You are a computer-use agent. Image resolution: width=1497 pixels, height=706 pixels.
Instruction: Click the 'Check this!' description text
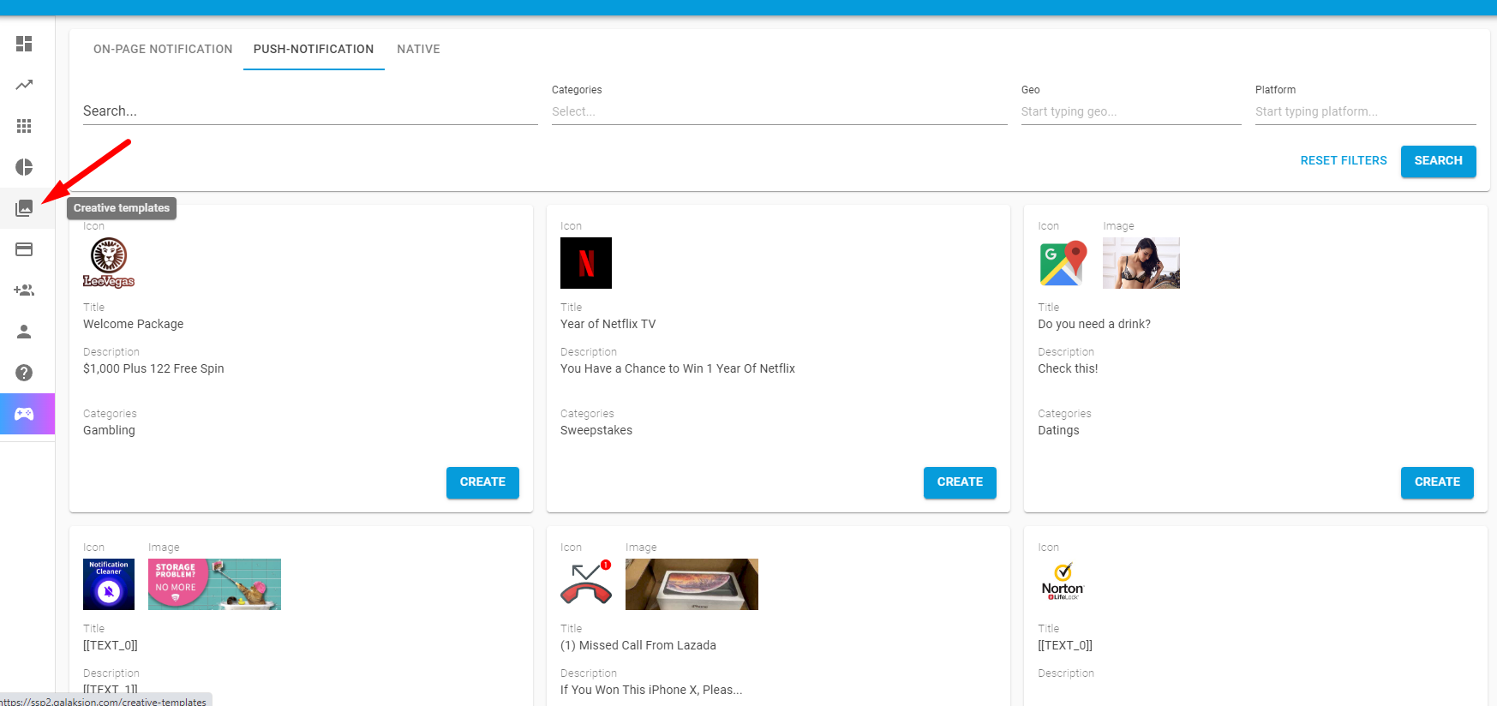tap(1068, 368)
